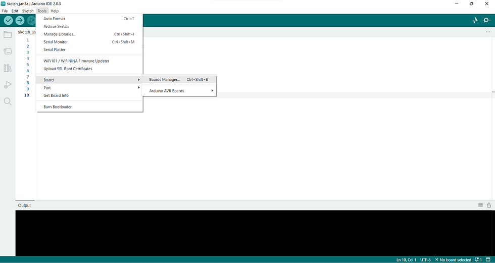This screenshot has height=263, width=495.
Task: Open the Library Manager books icon
Action: pos(8,68)
